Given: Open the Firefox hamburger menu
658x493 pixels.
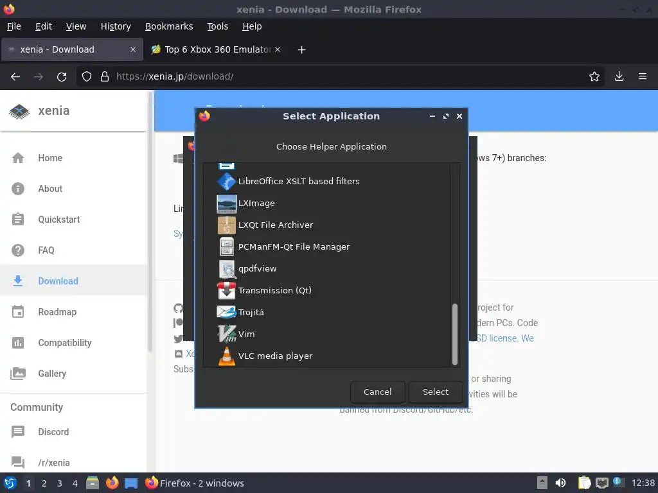Looking at the screenshot, I should pyautogui.click(x=643, y=77).
